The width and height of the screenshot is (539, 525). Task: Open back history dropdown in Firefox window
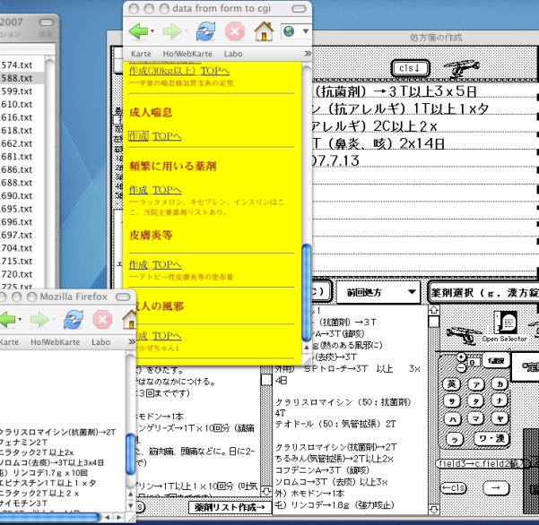click(x=21, y=320)
